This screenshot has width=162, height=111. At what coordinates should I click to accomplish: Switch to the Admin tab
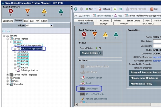[x=44, y=21]
